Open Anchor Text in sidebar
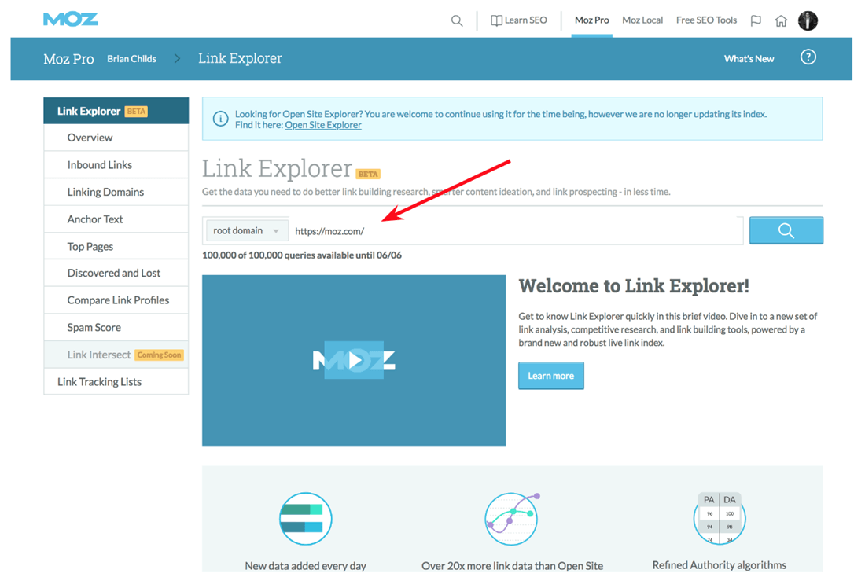The width and height of the screenshot is (865, 588). pos(116,219)
